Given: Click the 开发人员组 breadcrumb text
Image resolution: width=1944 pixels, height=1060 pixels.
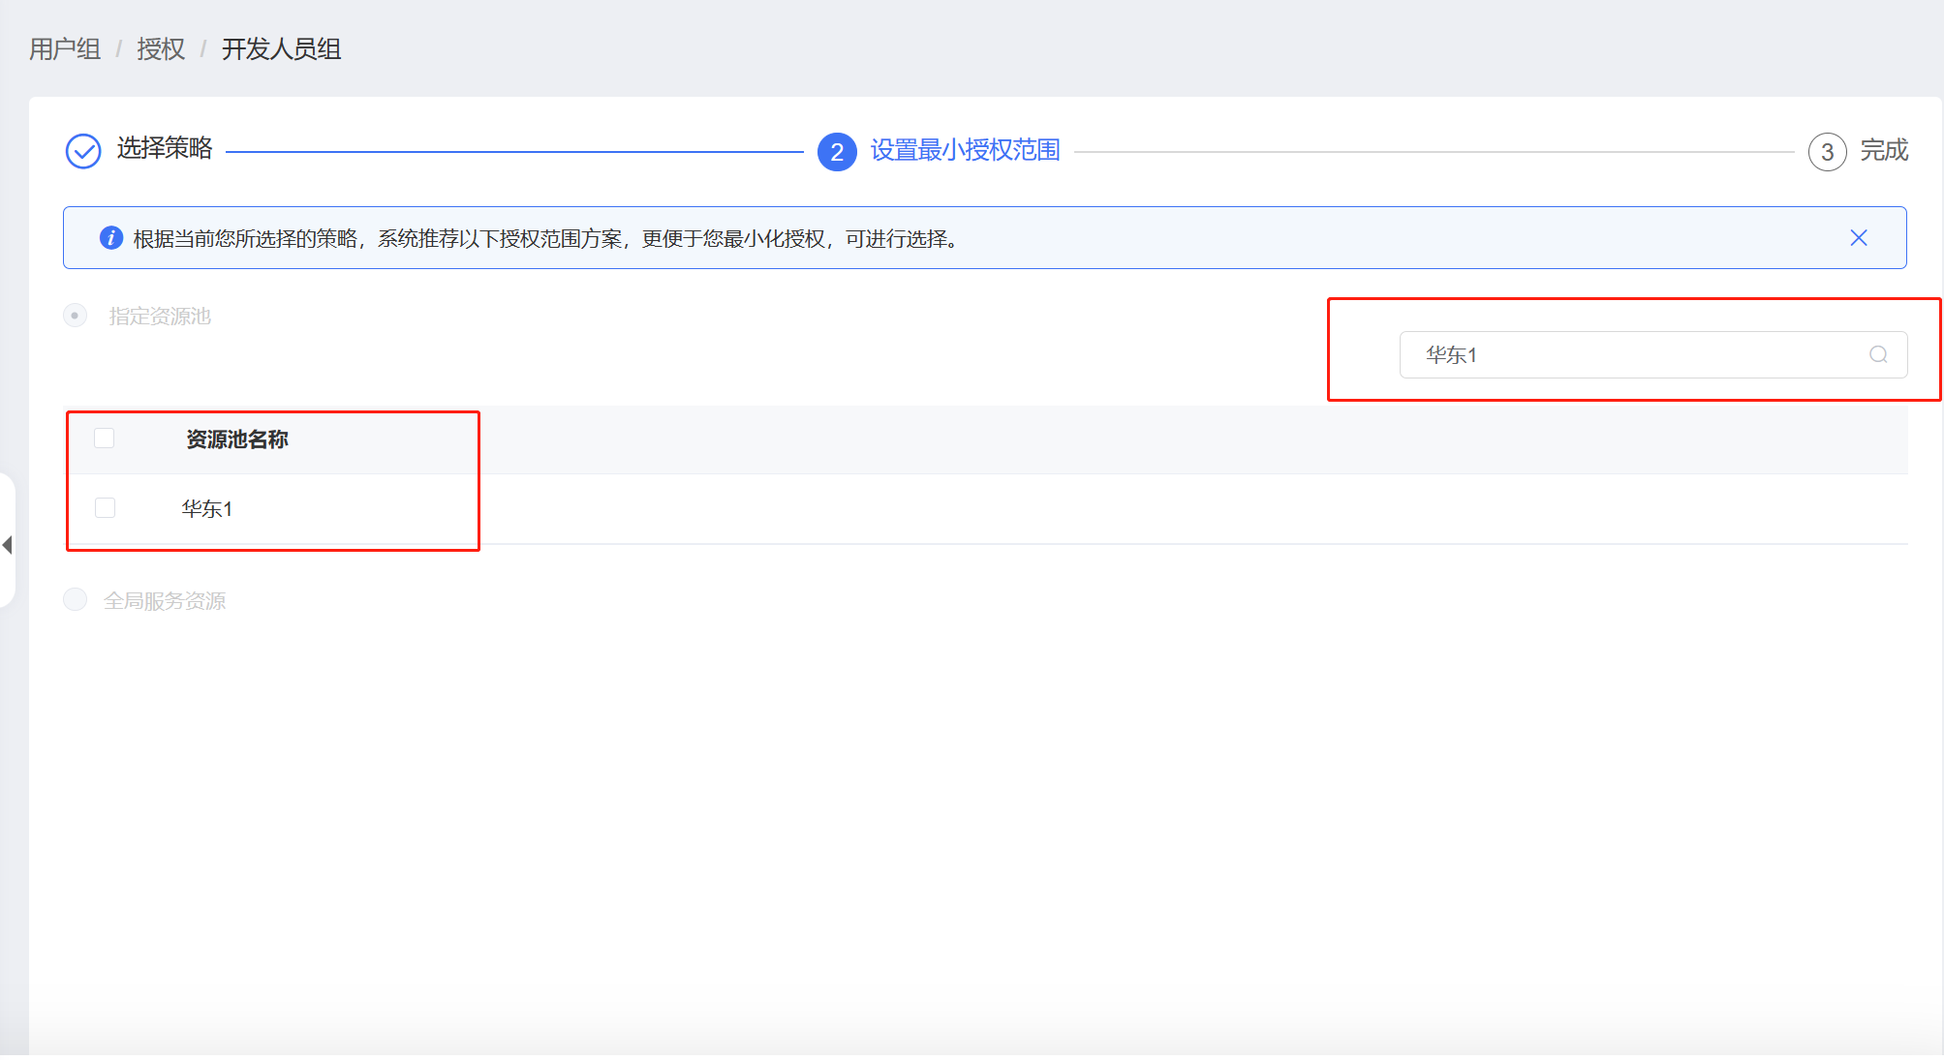Looking at the screenshot, I should 281,49.
